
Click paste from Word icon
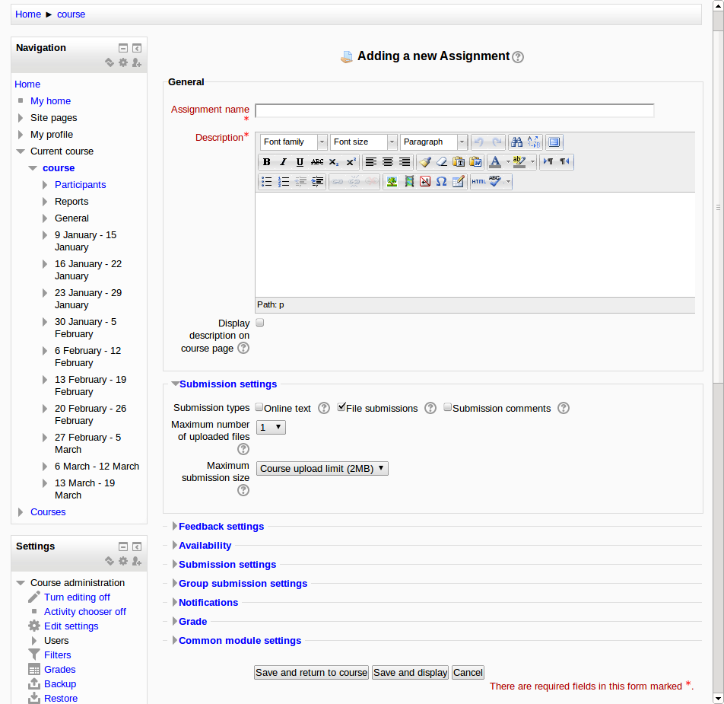[x=475, y=161]
